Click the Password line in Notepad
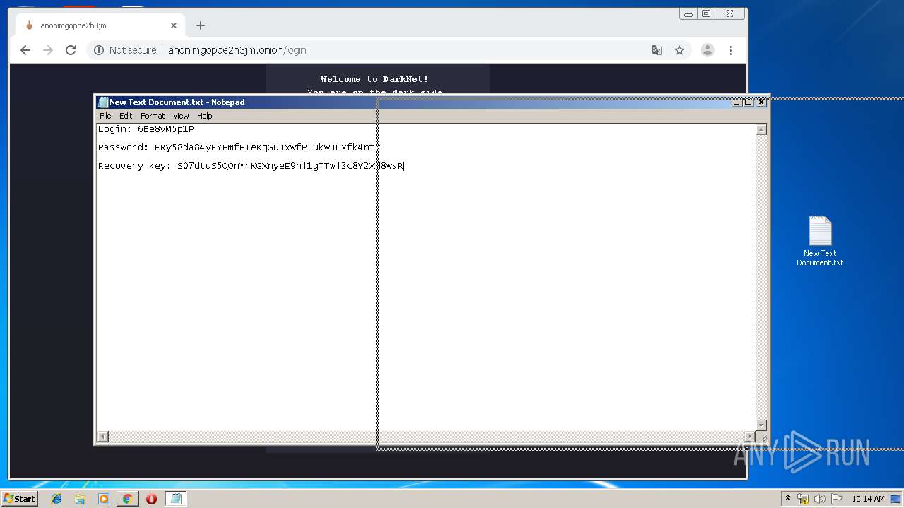904x508 pixels. [239, 147]
